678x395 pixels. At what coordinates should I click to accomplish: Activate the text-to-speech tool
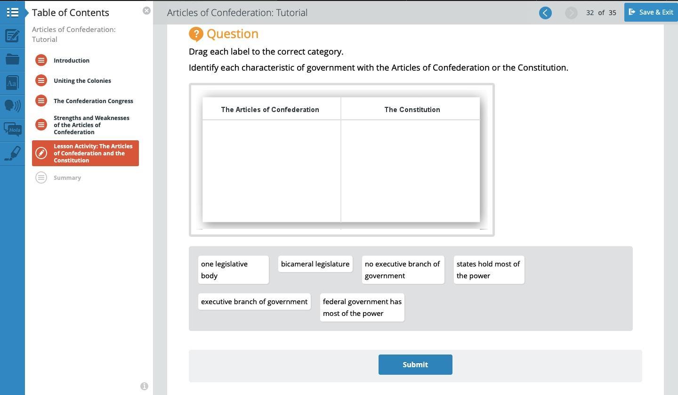[12, 105]
